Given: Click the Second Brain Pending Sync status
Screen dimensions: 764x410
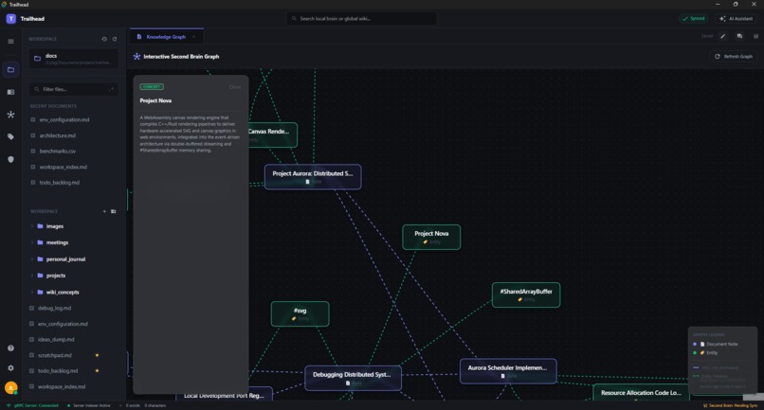Looking at the screenshot, I should (x=731, y=405).
